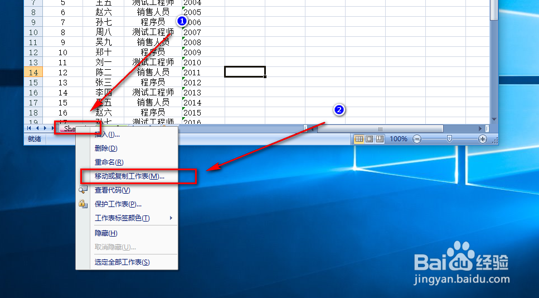Select row header 10
Screen dimensions: 539x298
33,32
